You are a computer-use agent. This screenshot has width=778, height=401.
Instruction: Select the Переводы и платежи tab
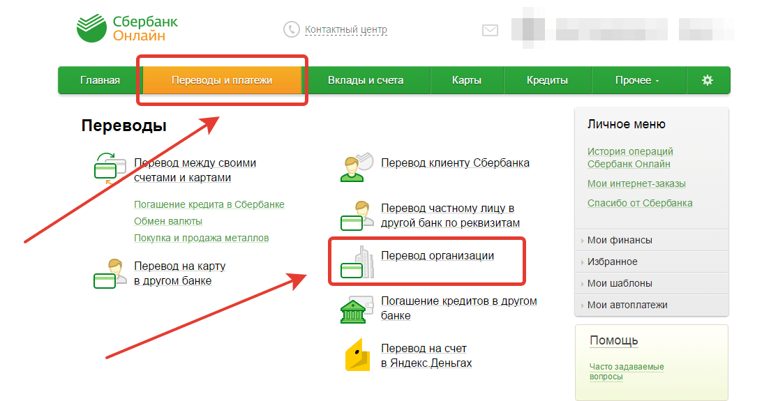click(222, 80)
